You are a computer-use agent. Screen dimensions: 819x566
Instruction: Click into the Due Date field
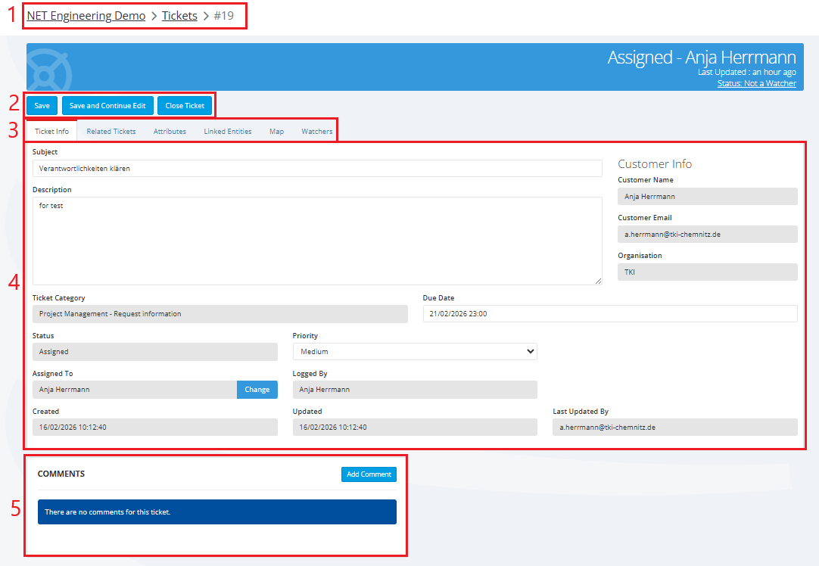click(x=609, y=314)
